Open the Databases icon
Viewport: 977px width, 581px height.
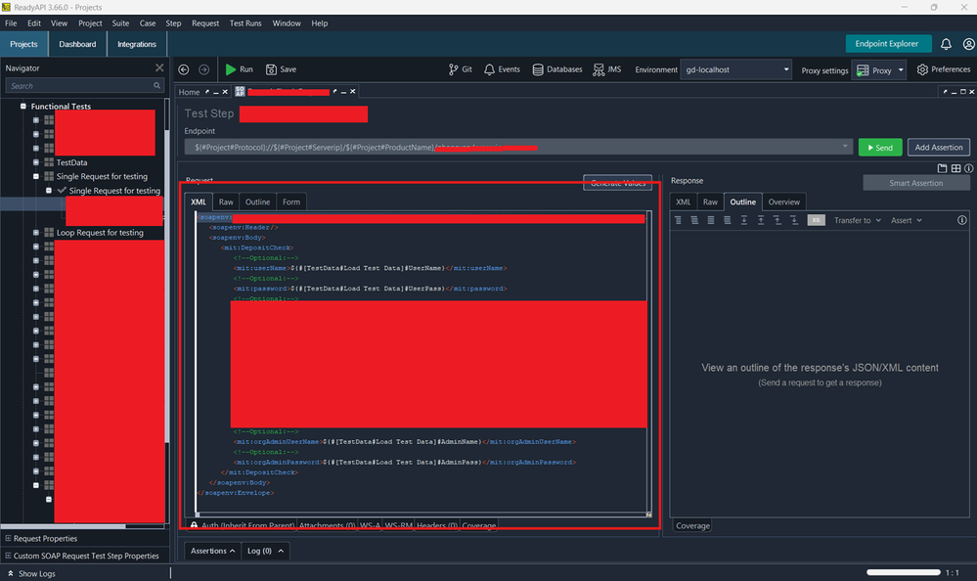[538, 69]
